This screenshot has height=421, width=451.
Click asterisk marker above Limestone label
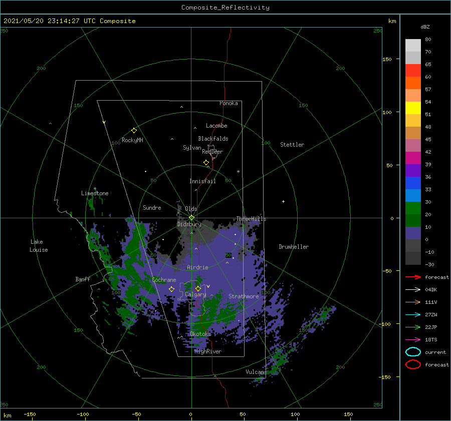[95, 189]
